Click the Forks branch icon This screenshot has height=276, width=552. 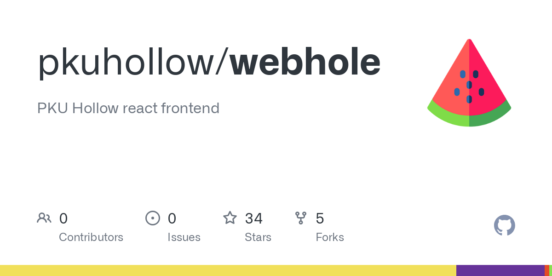click(301, 218)
